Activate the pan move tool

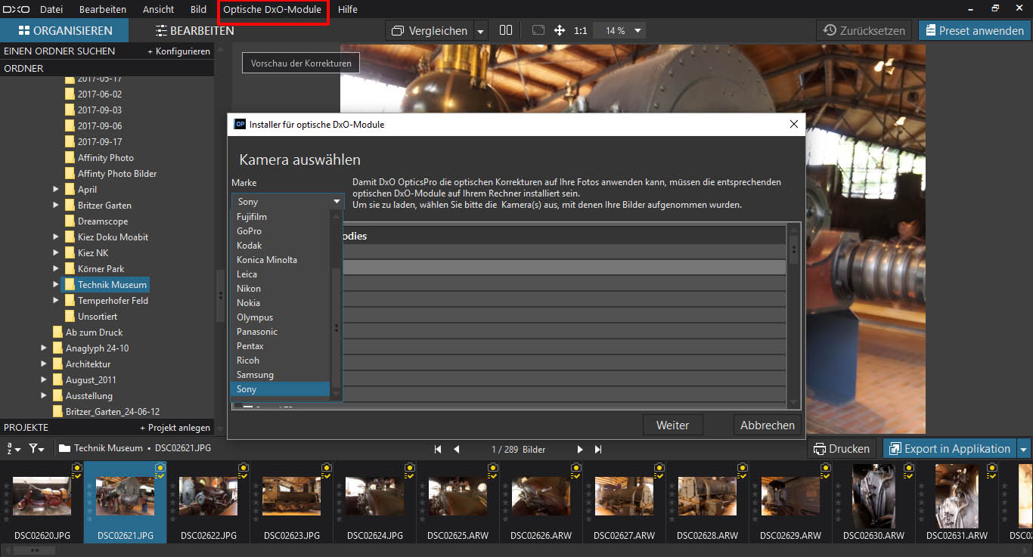tap(560, 30)
